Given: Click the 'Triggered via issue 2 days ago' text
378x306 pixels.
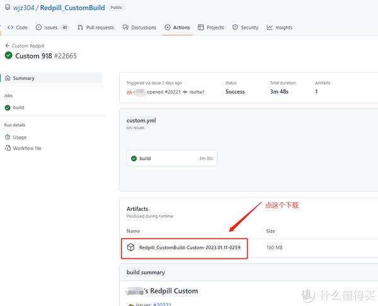Looking at the screenshot, I should click(154, 83).
